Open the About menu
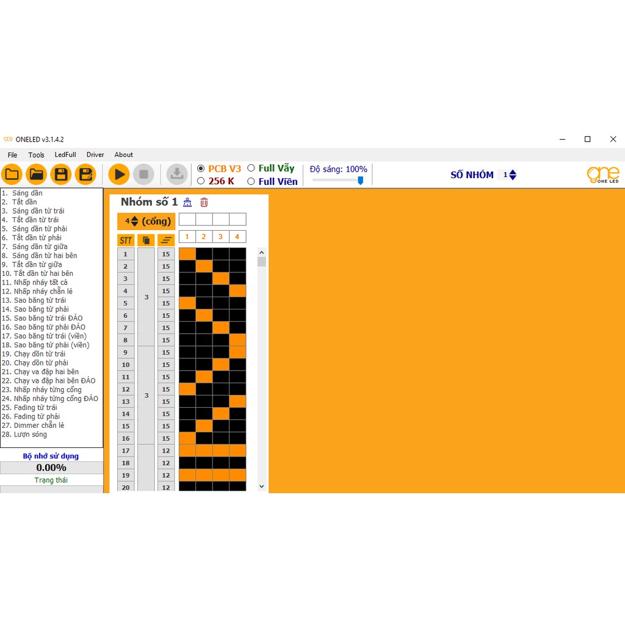This screenshot has width=625, height=625. click(123, 154)
